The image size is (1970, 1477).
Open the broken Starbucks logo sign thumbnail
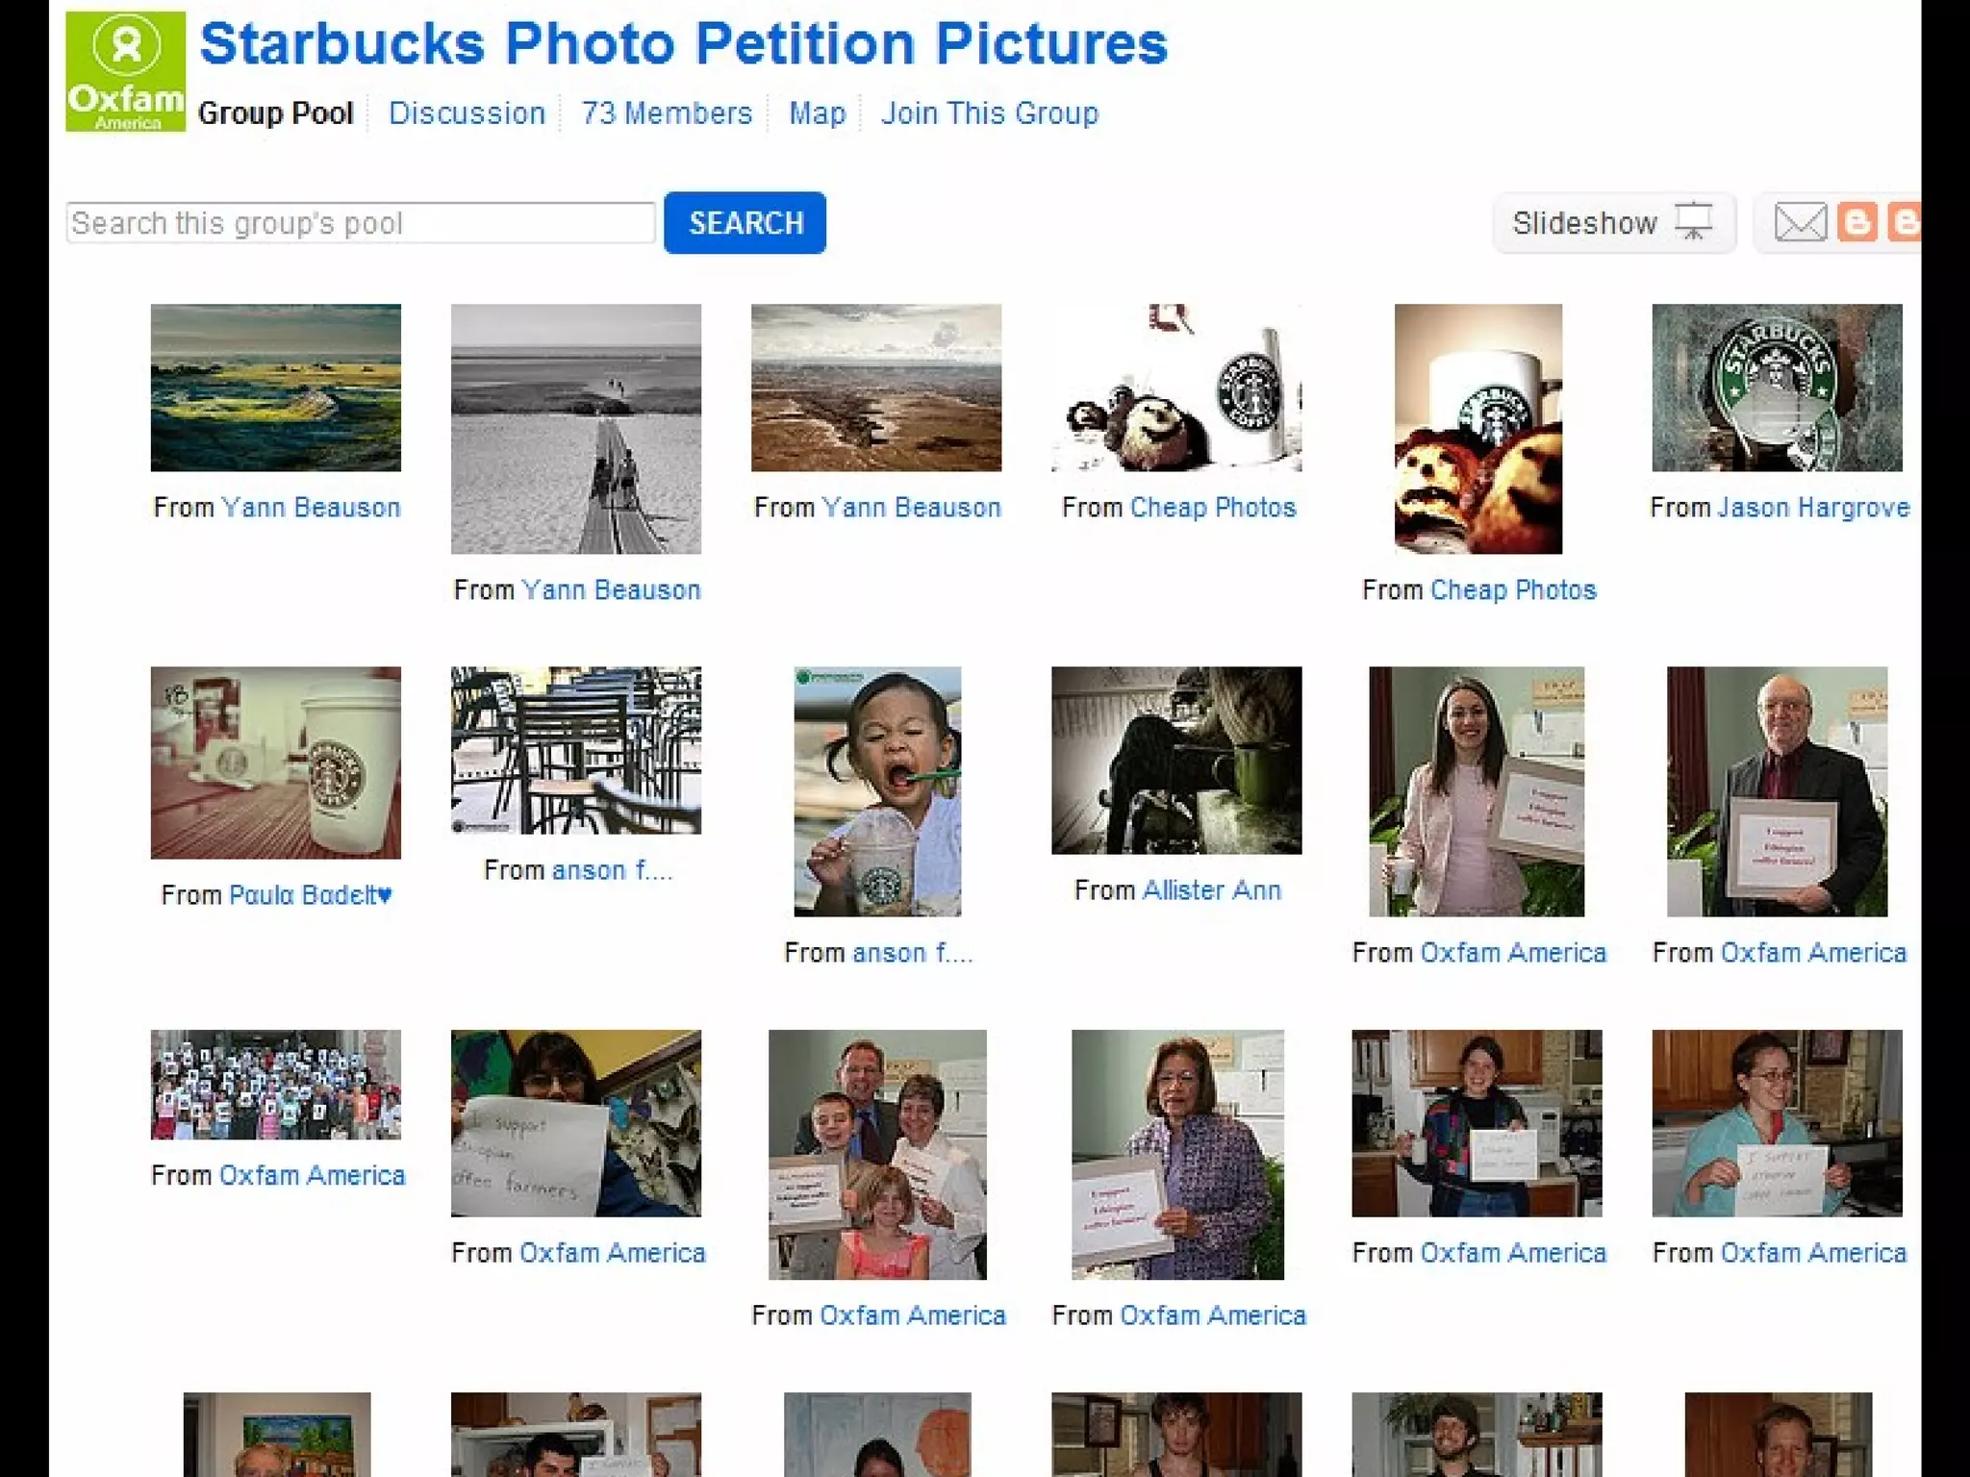(1777, 388)
